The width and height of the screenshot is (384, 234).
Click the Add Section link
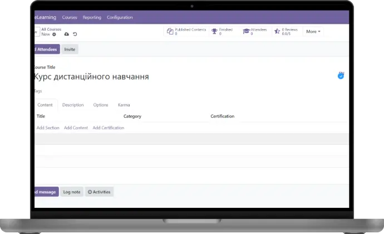pos(48,128)
